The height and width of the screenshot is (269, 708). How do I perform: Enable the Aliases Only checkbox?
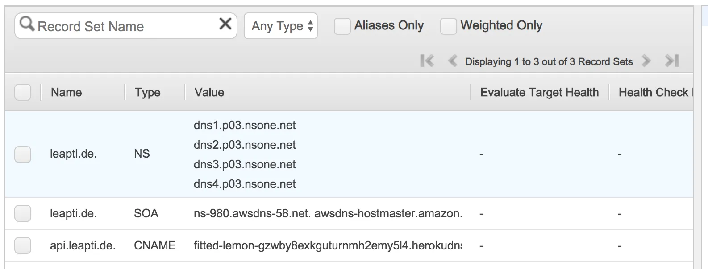(342, 26)
